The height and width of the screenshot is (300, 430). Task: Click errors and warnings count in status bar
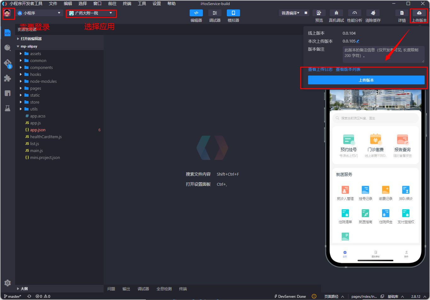43,296
